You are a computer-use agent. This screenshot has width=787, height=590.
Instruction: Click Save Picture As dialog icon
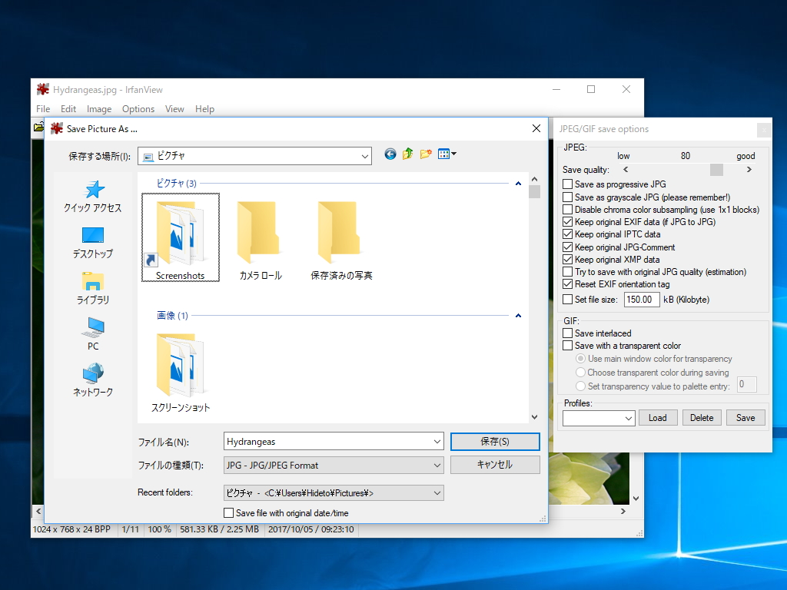(57, 128)
